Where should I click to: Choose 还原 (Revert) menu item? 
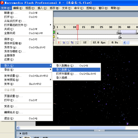click(26, 59)
